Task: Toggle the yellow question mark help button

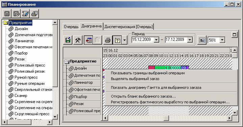Action: (117, 40)
